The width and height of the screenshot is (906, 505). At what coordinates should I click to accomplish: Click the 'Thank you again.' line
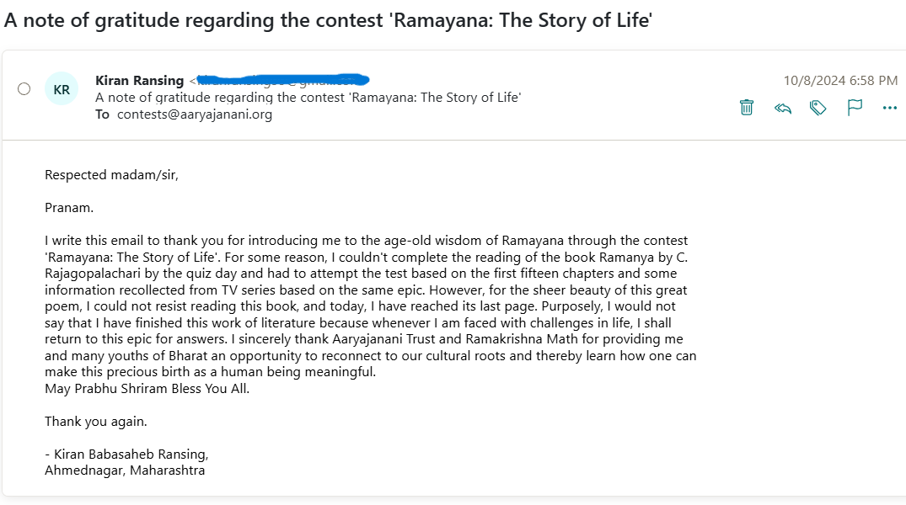point(96,422)
